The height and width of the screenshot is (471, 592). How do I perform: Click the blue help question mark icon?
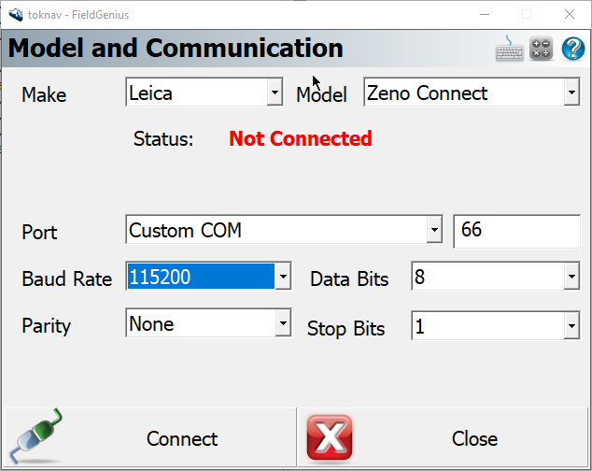click(572, 49)
